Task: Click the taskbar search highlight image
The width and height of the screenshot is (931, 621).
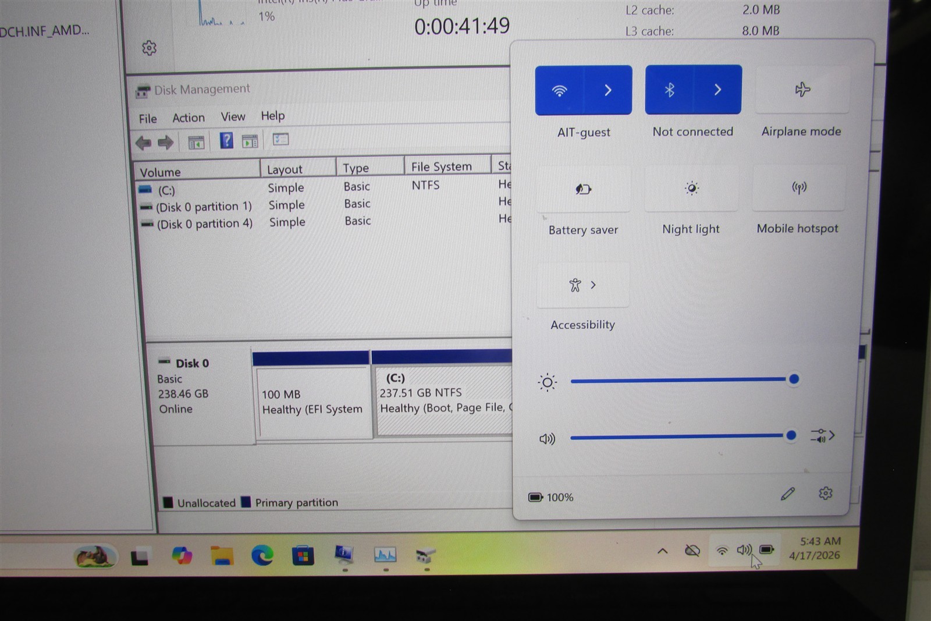Action: click(95, 556)
